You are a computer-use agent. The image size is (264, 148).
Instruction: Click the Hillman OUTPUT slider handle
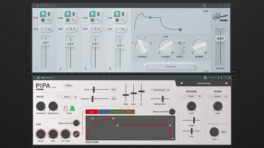pos(220,38)
